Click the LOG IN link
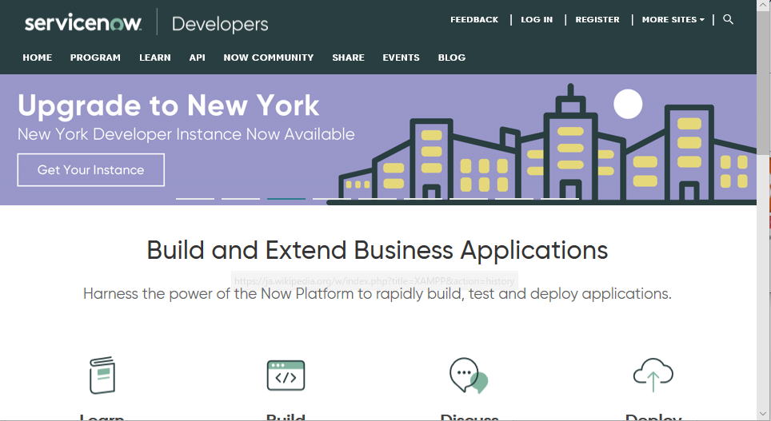The width and height of the screenshot is (771, 421). pos(537,20)
